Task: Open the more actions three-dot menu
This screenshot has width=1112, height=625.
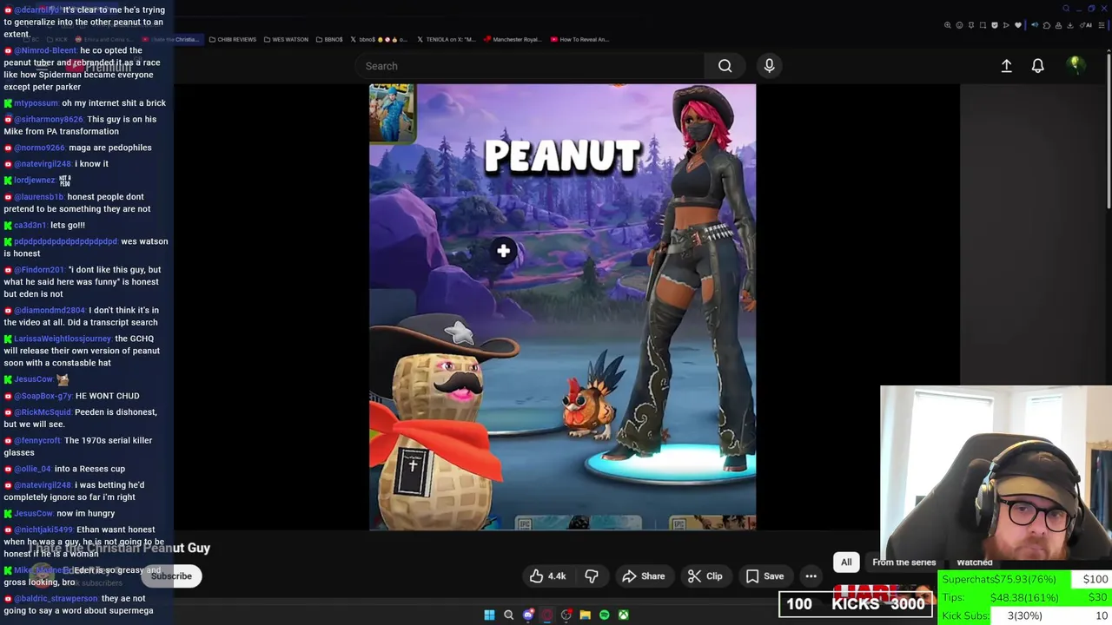Action: [811, 576]
